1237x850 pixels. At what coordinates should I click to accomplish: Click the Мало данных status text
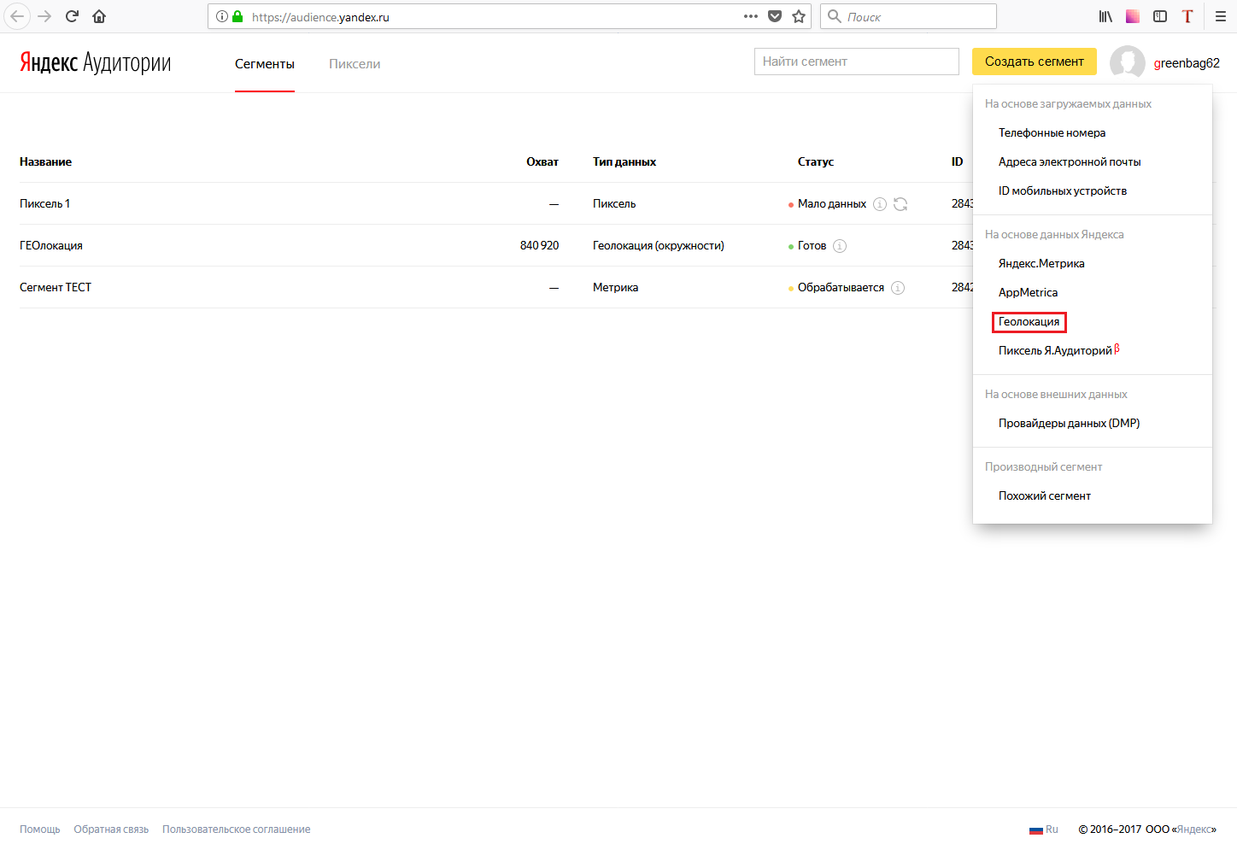point(832,203)
